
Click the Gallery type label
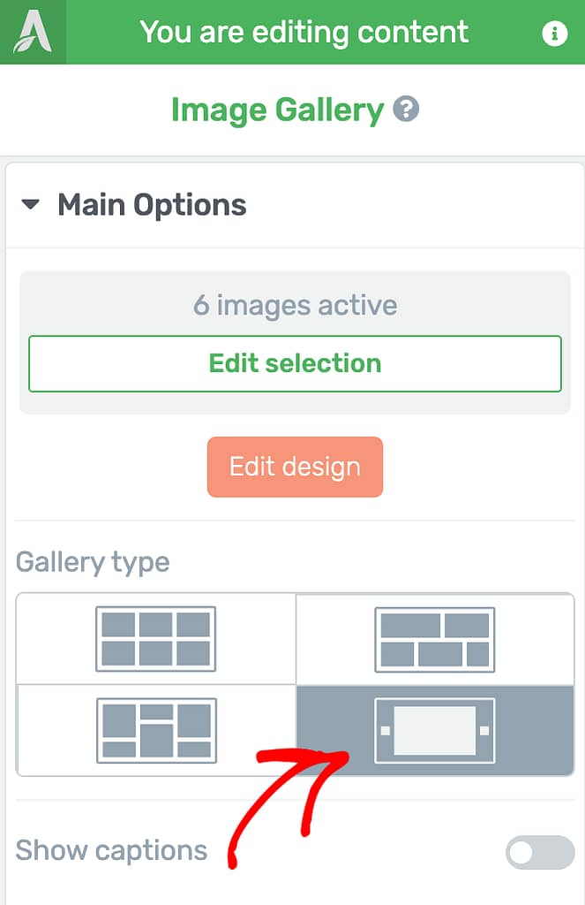(93, 563)
